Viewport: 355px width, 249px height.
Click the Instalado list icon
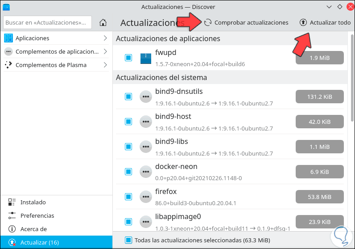coord(12,202)
